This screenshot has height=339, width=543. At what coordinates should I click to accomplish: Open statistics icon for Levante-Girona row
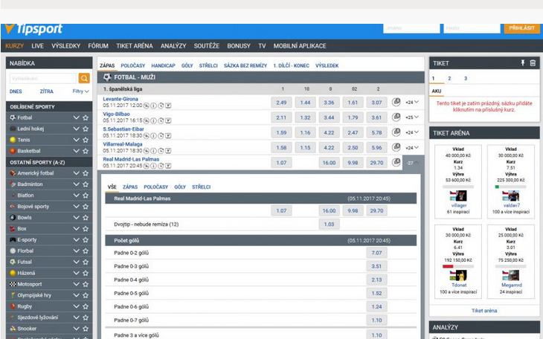pos(396,102)
